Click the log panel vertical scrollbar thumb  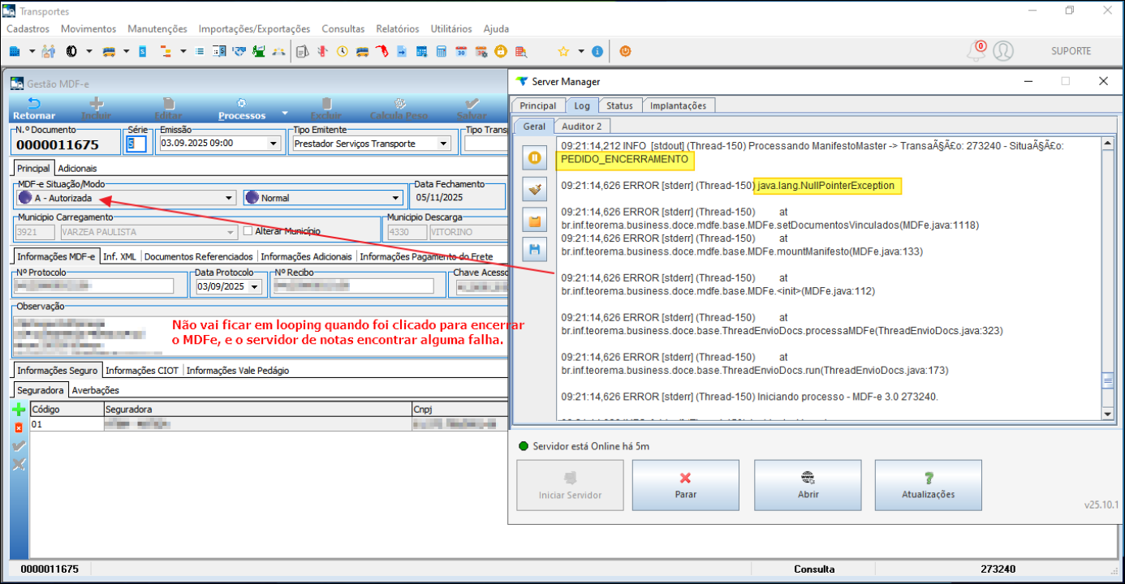coord(1106,380)
